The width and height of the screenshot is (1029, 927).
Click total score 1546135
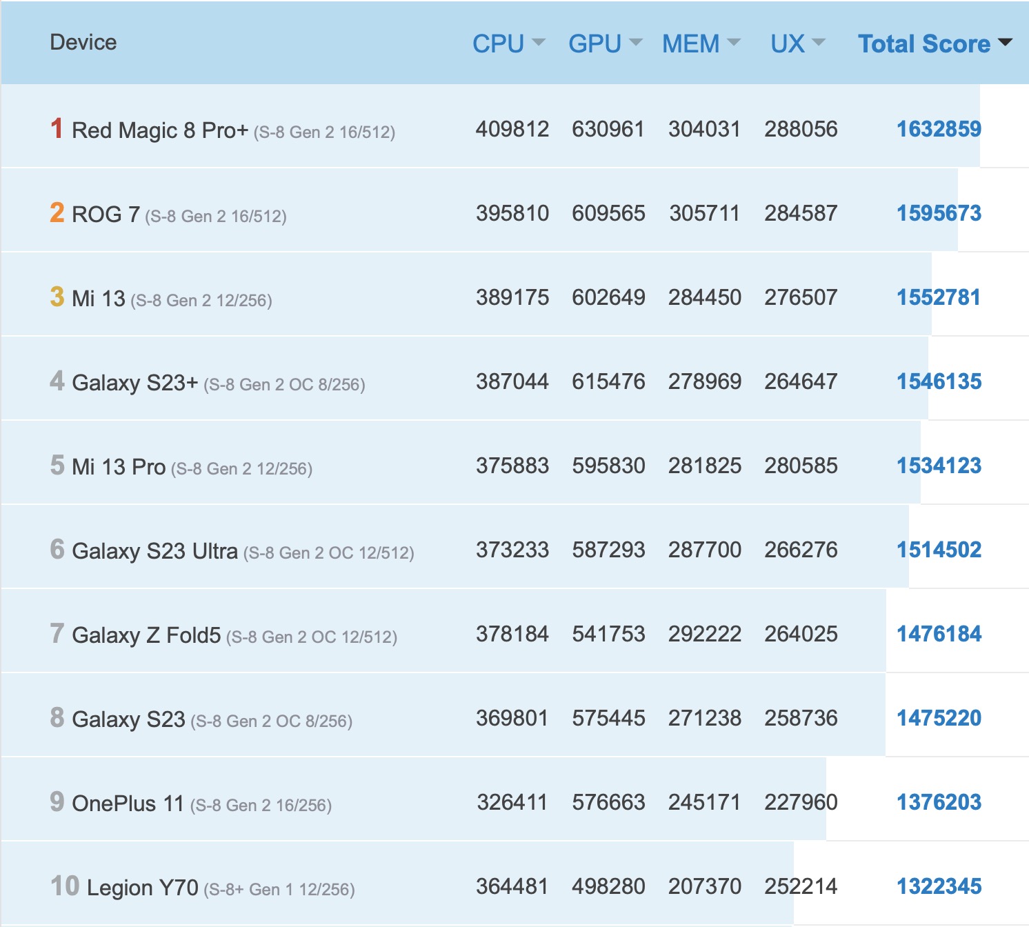point(939,381)
